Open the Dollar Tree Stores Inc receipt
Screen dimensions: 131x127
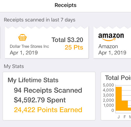(47, 43)
